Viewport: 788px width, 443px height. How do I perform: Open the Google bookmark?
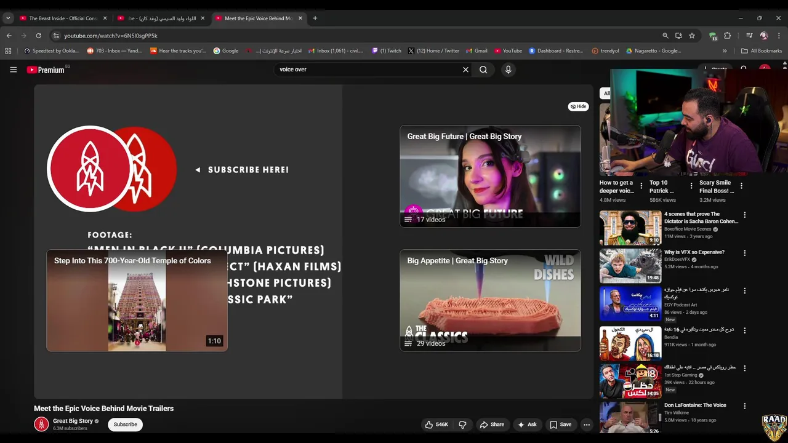coord(226,51)
